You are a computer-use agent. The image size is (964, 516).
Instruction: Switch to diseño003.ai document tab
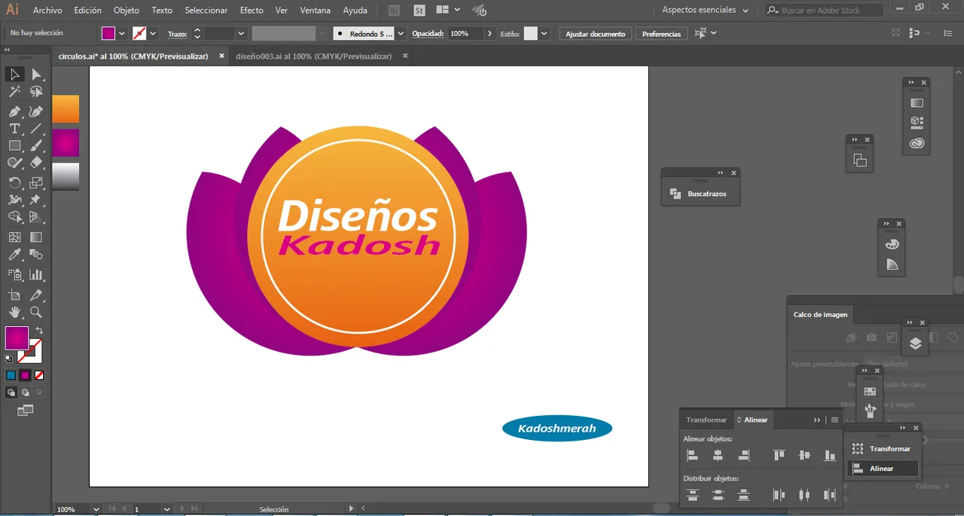pyautogui.click(x=313, y=56)
